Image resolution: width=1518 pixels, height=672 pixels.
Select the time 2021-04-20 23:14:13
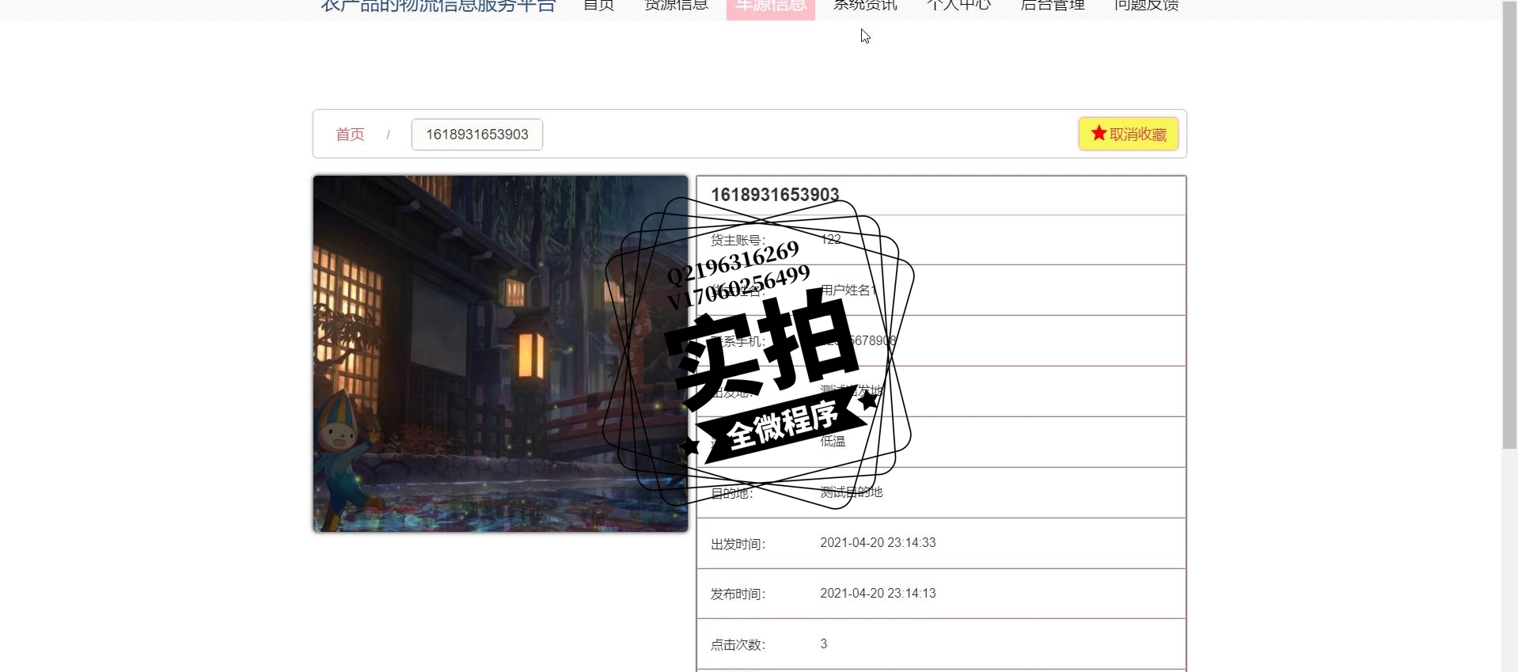click(878, 594)
